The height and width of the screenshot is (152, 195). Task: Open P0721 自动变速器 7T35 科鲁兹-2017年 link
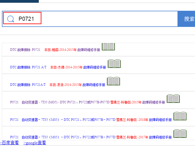coord(91,137)
